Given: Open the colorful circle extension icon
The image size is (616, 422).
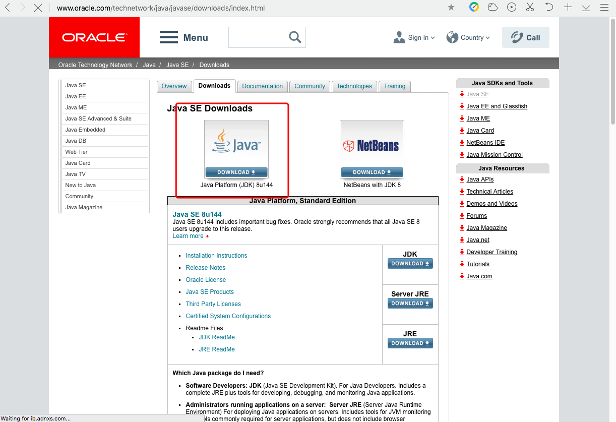Looking at the screenshot, I should (x=474, y=7).
